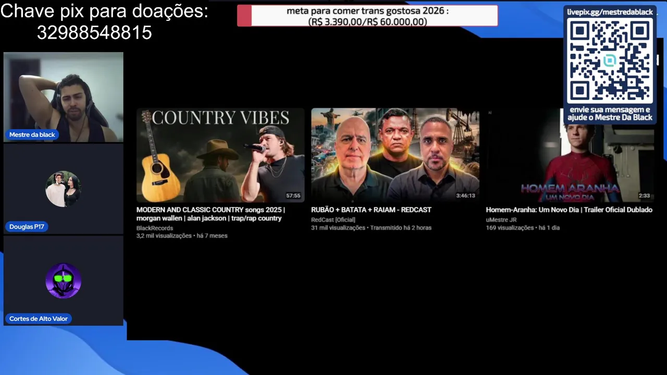Click the Cortes de Alto Valor avatar

point(63,281)
